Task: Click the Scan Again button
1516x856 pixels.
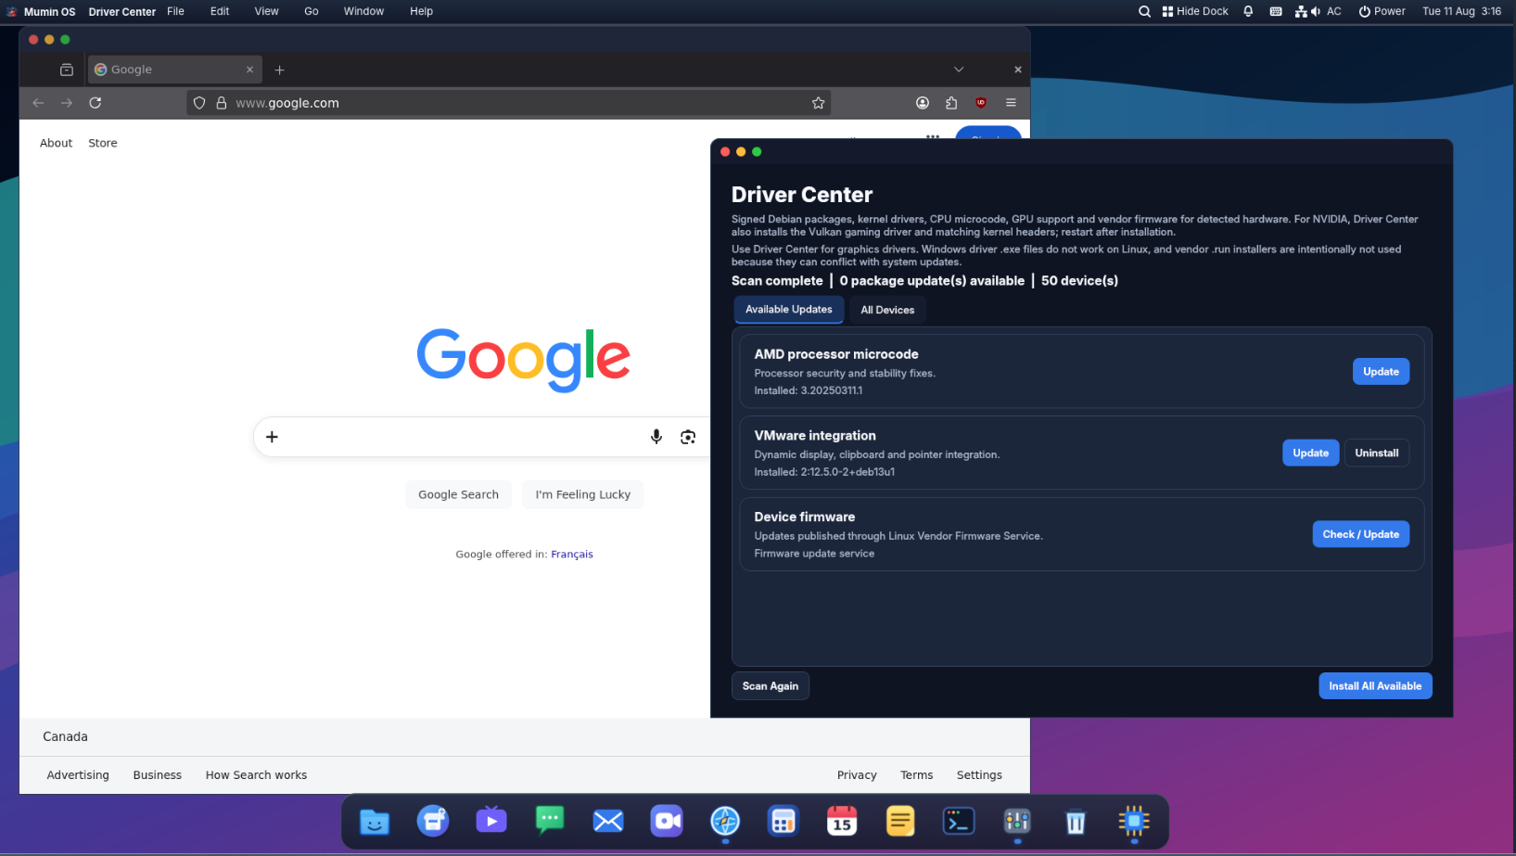Action: point(770,686)
